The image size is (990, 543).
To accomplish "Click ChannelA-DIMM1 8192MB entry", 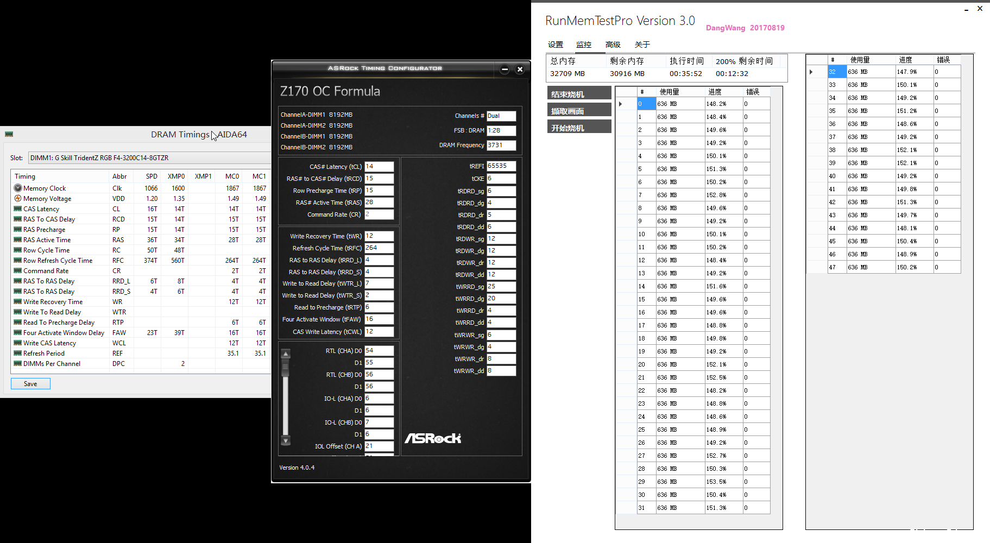I will click(x=317, y=115).
